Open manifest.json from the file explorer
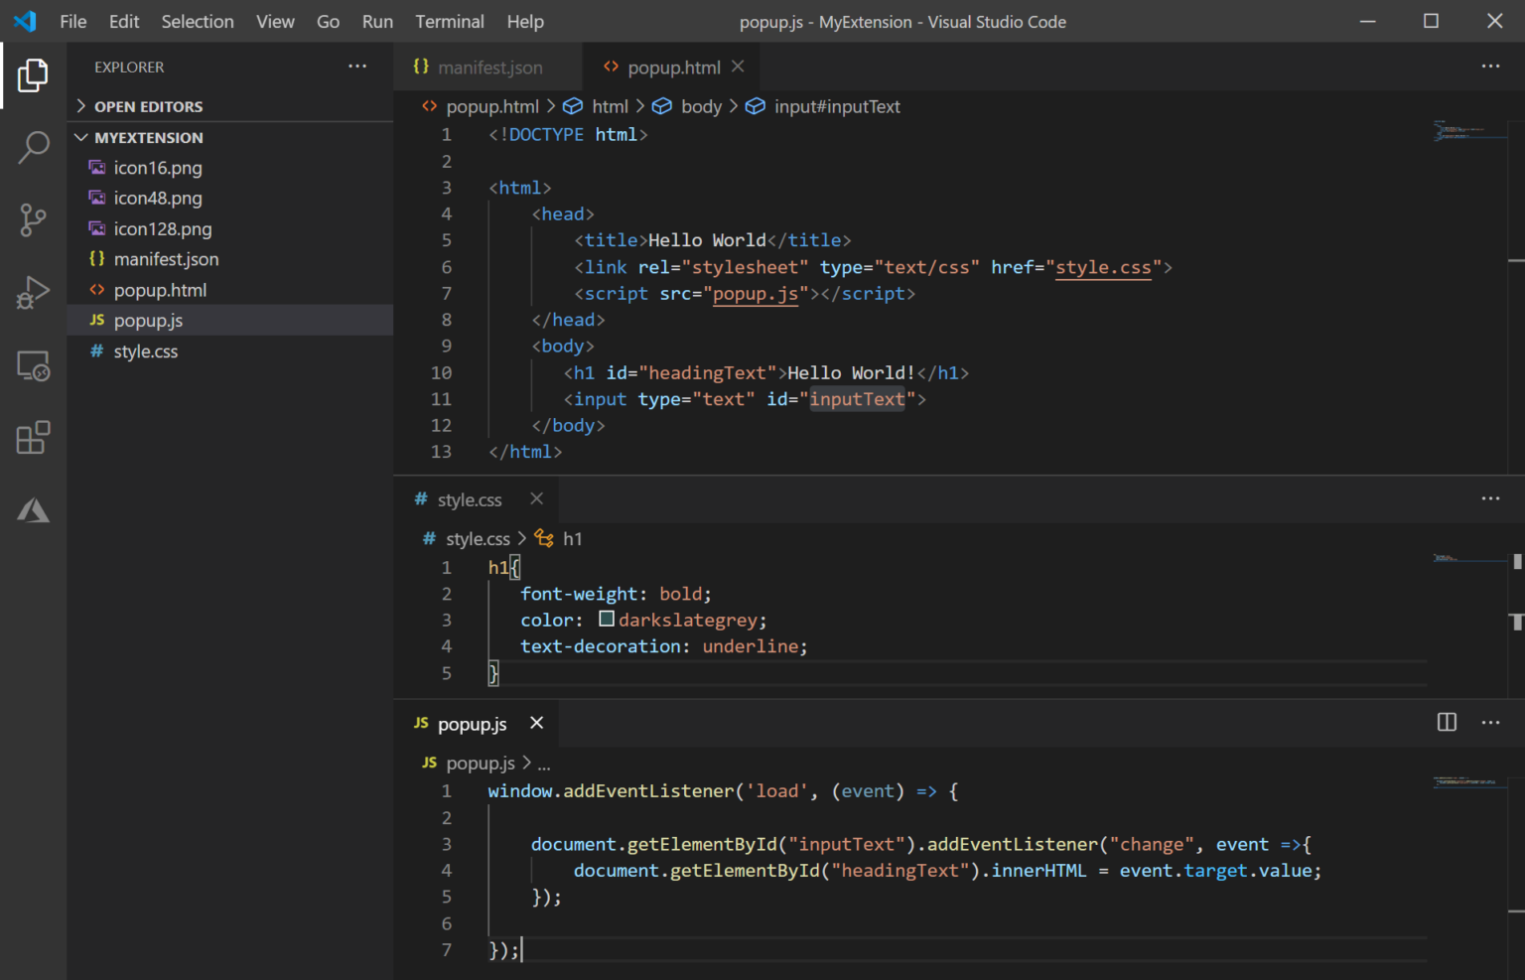This screenshot has width=1525, height=980. (x=166, y=258)
